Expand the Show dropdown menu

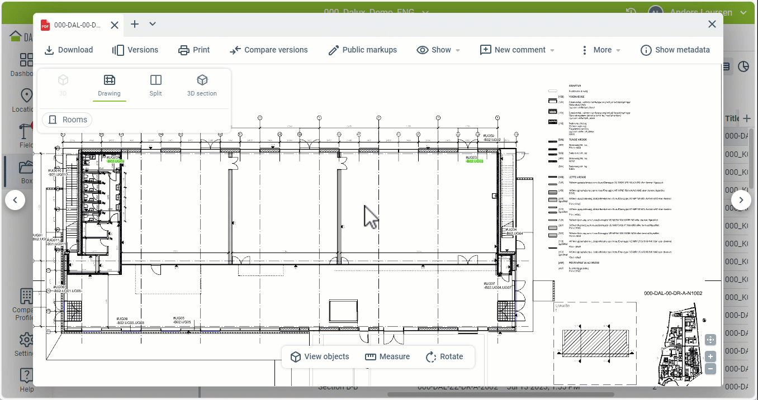pyautogui.click(x=438, y=50)
